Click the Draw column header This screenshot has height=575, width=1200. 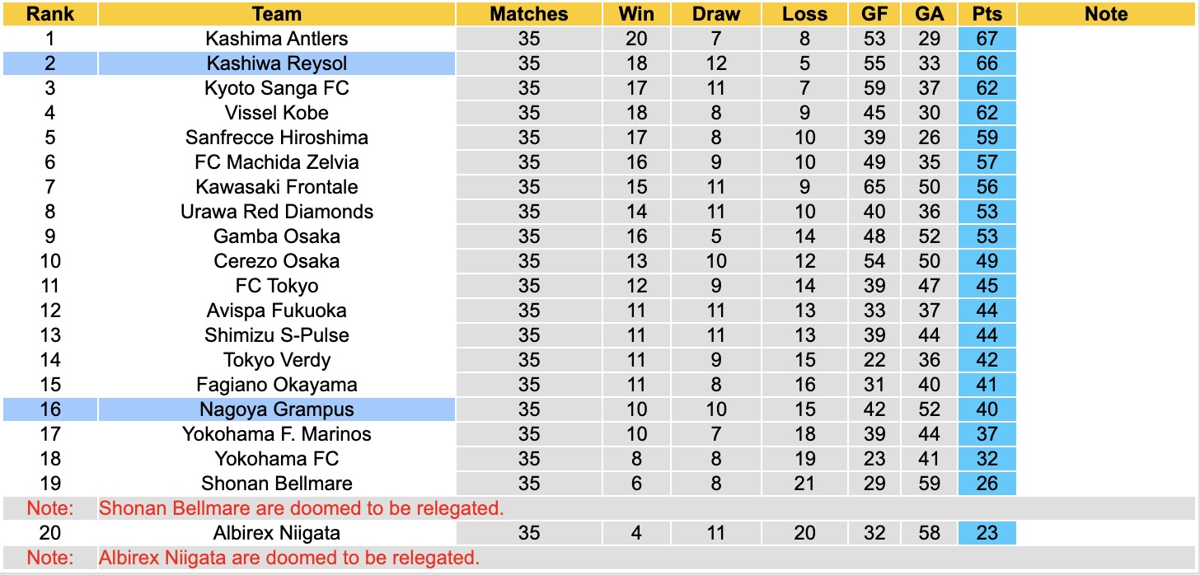coord(715,14)
